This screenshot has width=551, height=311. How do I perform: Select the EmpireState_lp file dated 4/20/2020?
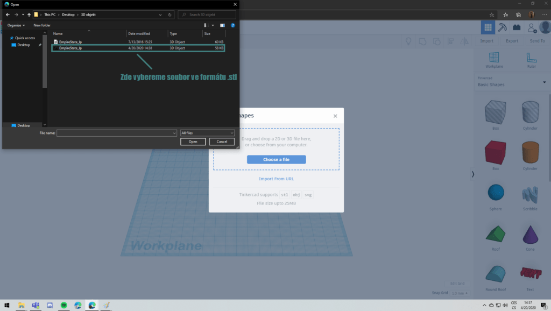point(138,48)
